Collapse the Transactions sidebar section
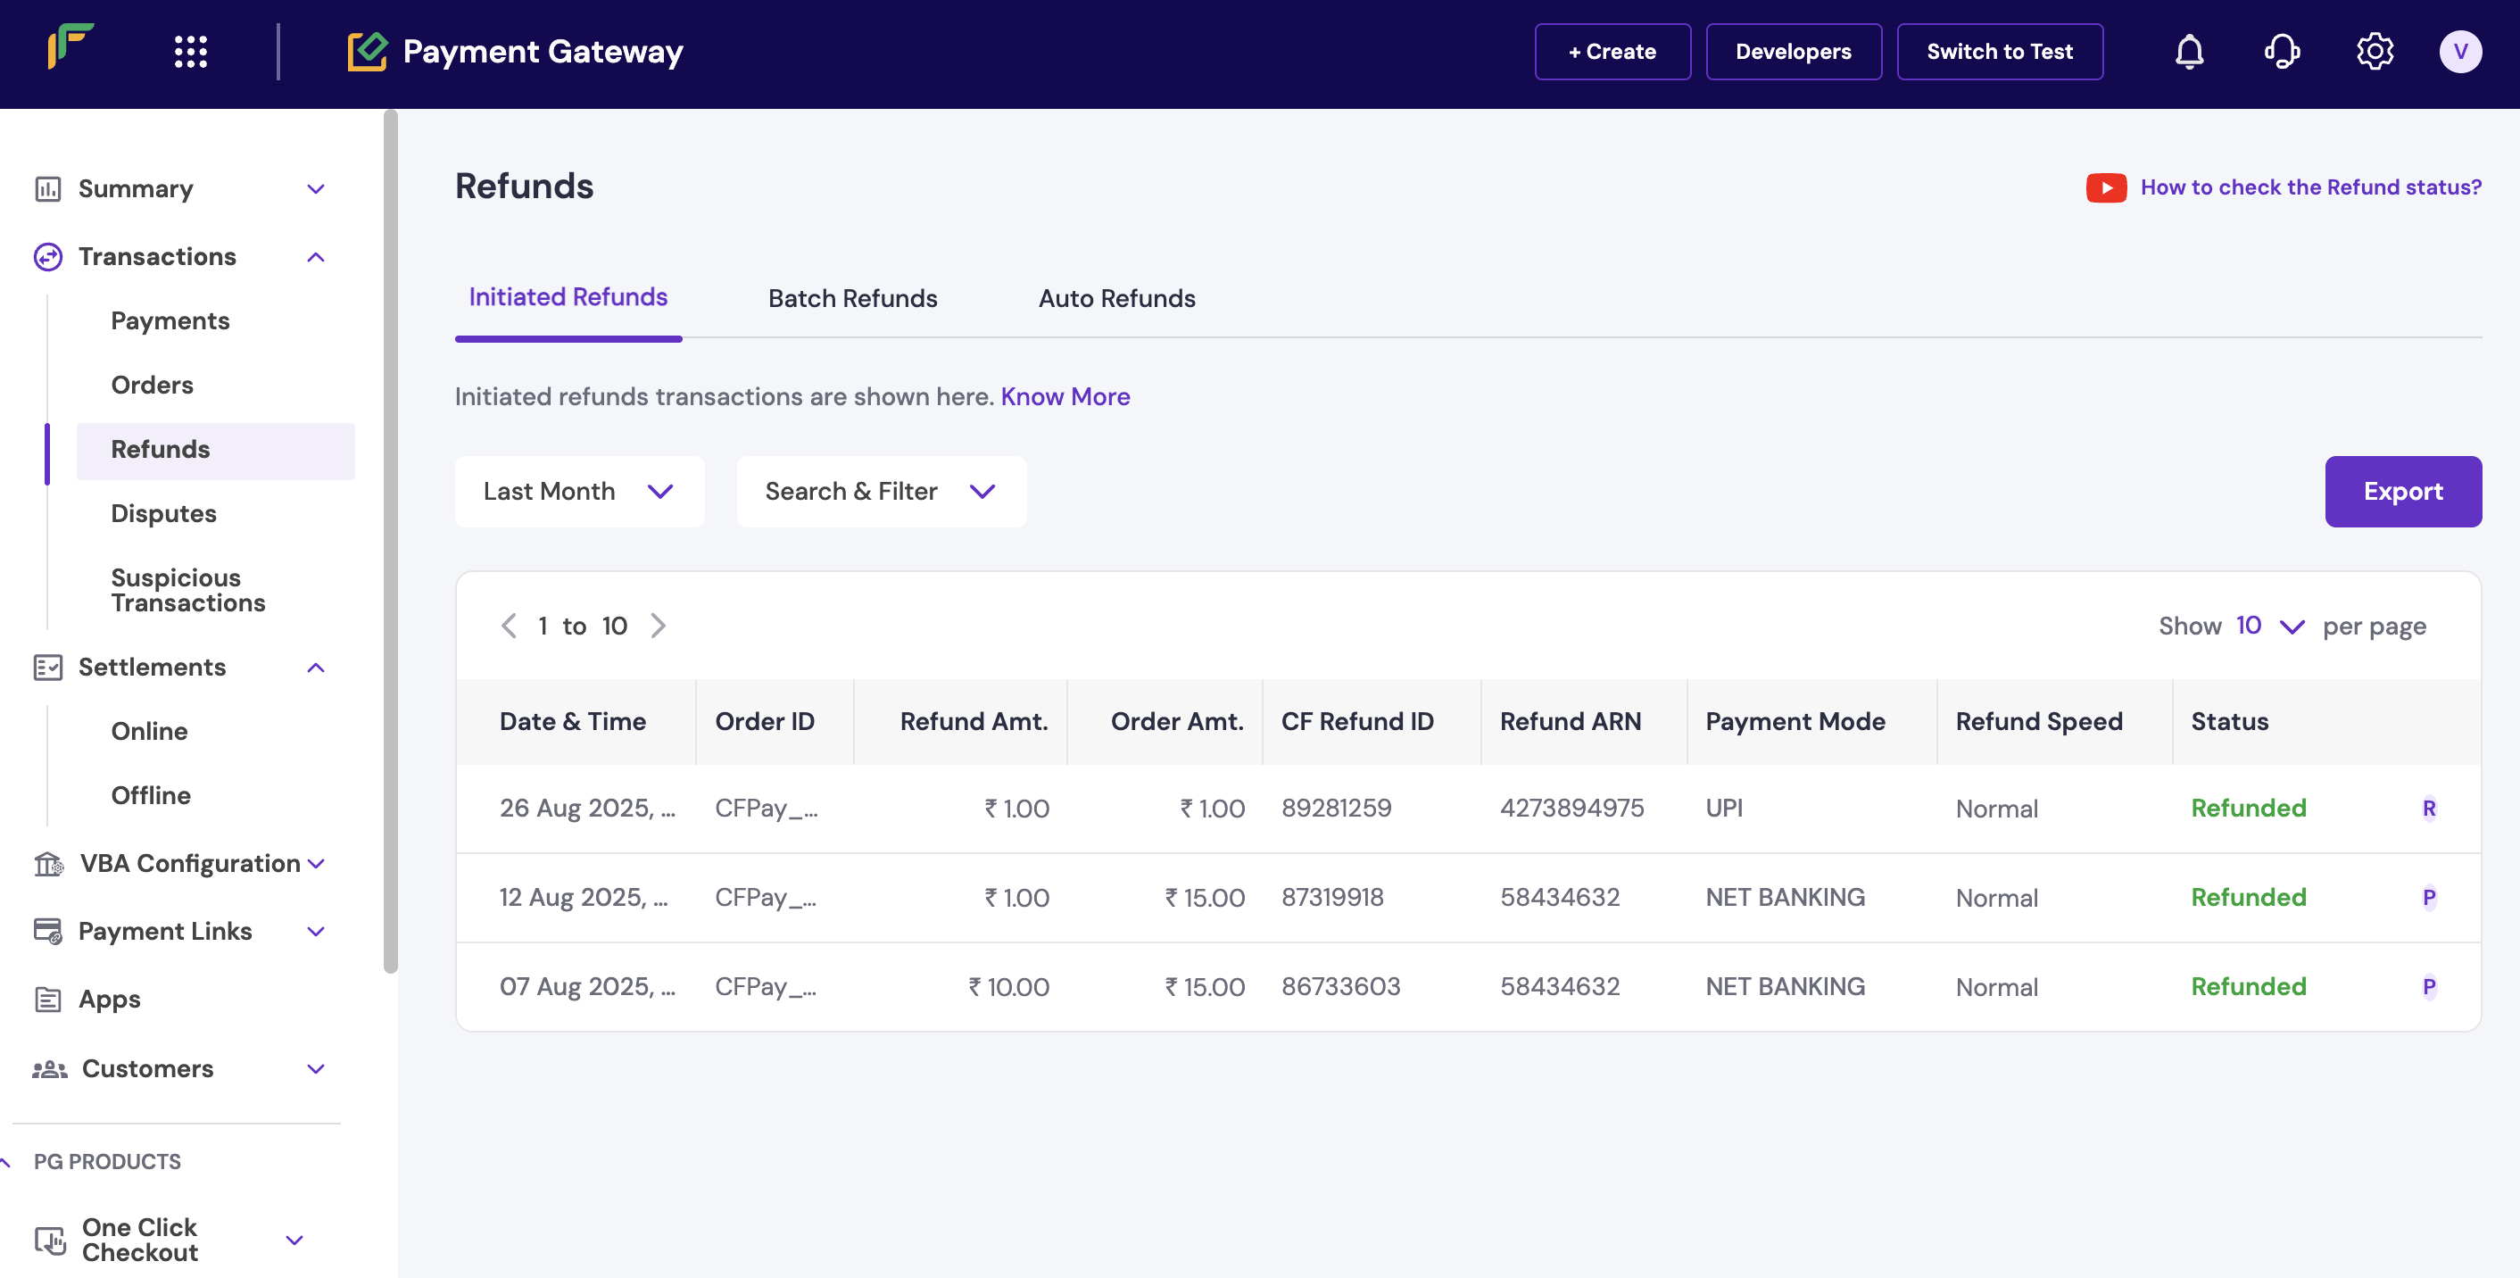The height and width of the screenshot is (1278, 2520). click(x=315, y=257)
